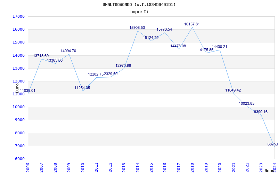
Task: Select the data label 12970.98
Action: click(123, 65)
